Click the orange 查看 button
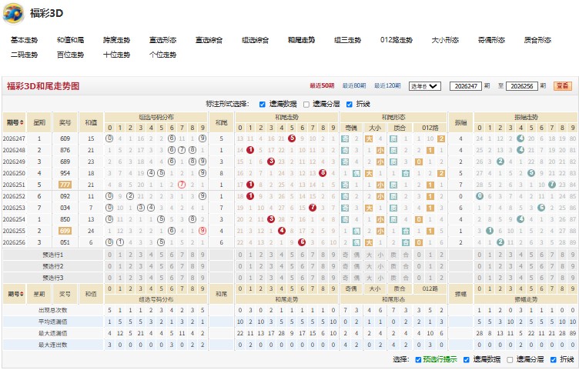 click(x=563, y=86)
